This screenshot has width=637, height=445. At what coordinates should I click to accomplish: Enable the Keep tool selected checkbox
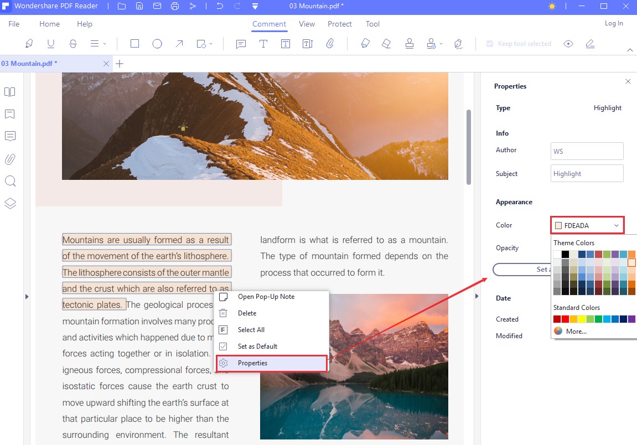pyautogui.click(x=488, y=43)
